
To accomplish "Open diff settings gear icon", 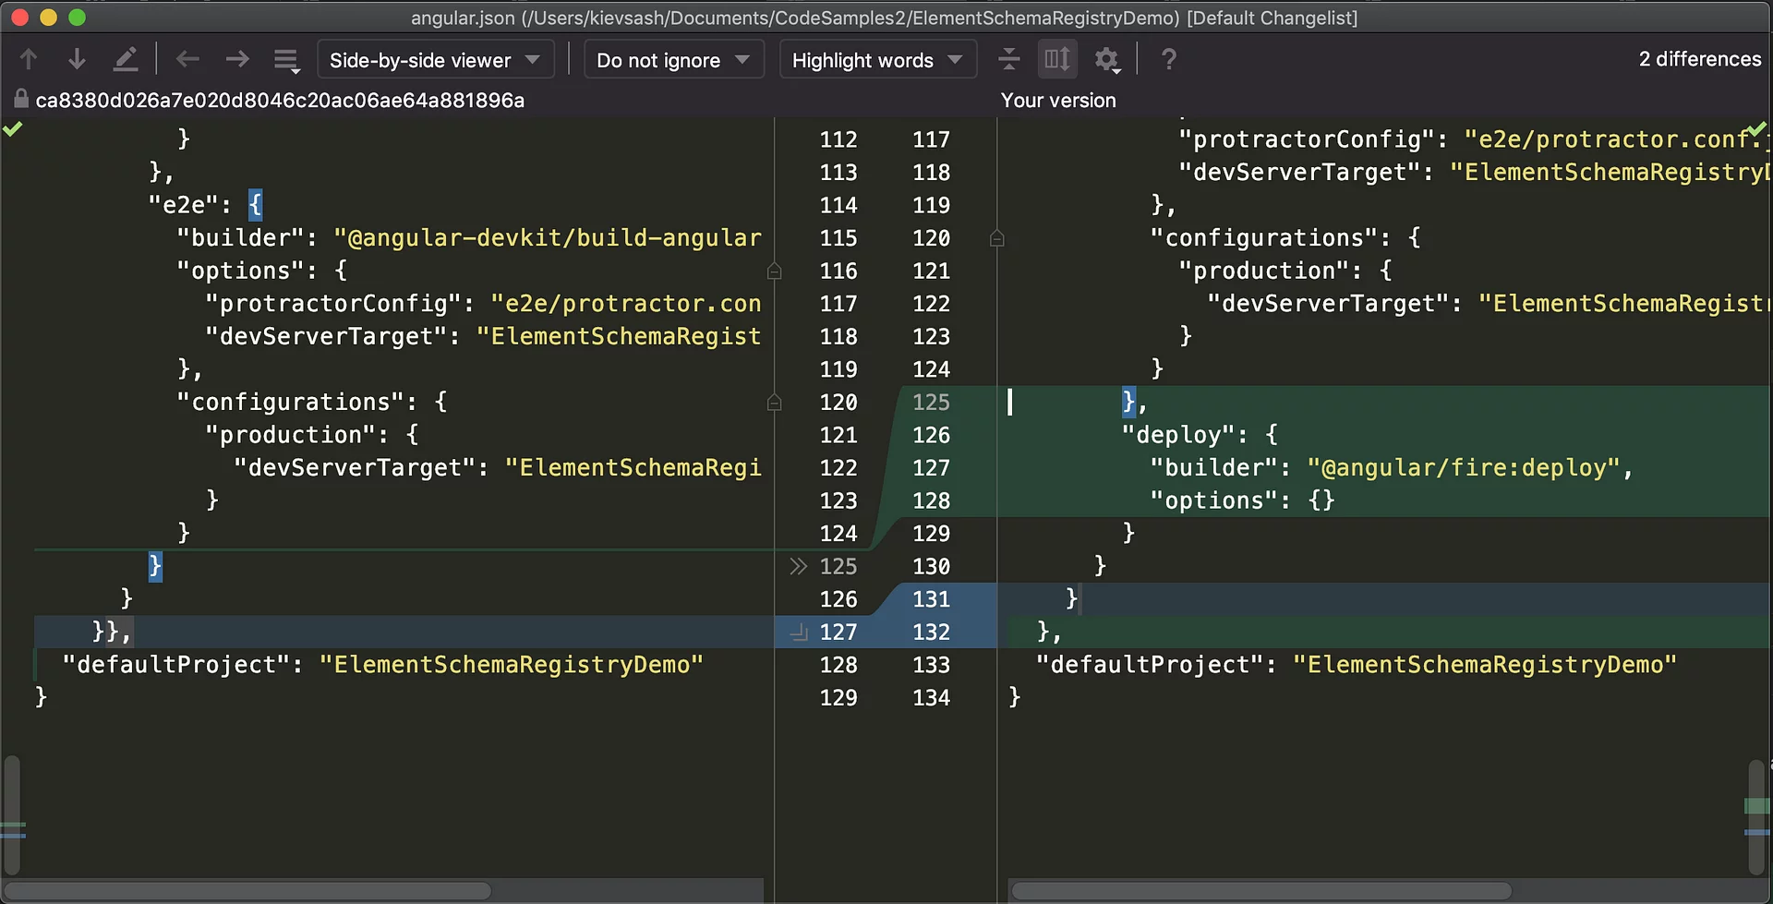I will pyautogui.click(x=1106, y=60).
